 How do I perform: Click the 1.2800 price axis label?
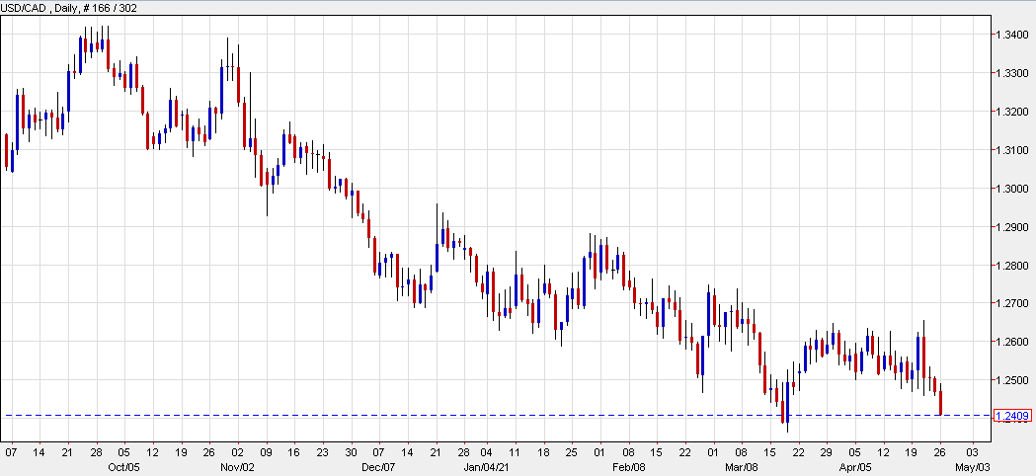(x=1013, y=266)
